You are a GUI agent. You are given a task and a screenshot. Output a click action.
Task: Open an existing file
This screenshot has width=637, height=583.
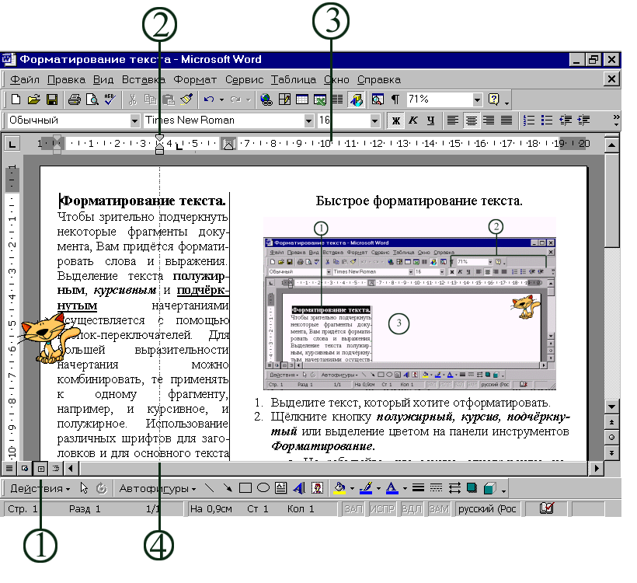[33, 99]
